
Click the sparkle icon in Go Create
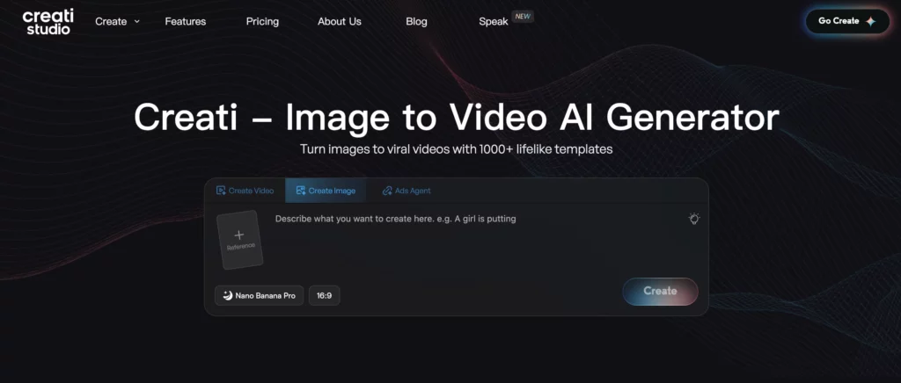coord(871,21)
